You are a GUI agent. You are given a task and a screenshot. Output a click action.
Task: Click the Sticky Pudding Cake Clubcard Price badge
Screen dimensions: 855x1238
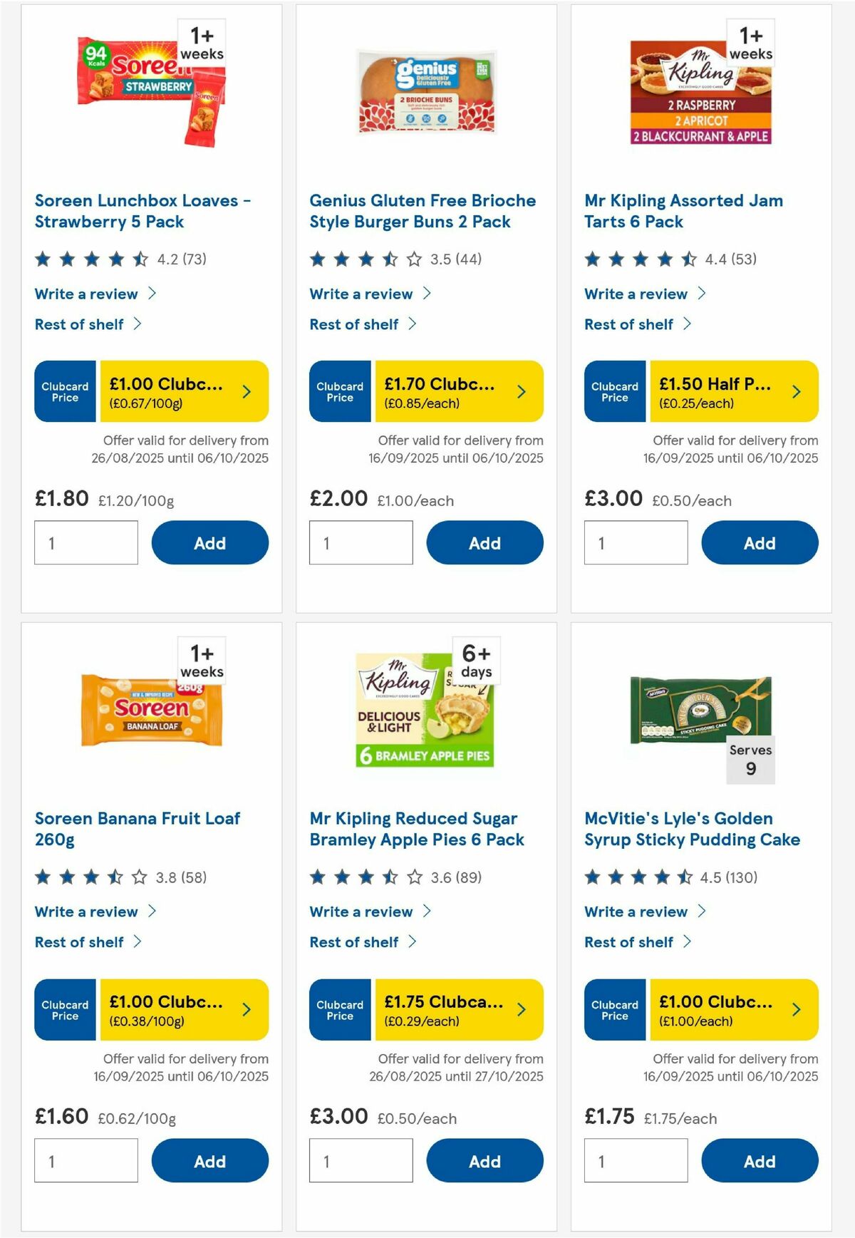coord(615,1009)
